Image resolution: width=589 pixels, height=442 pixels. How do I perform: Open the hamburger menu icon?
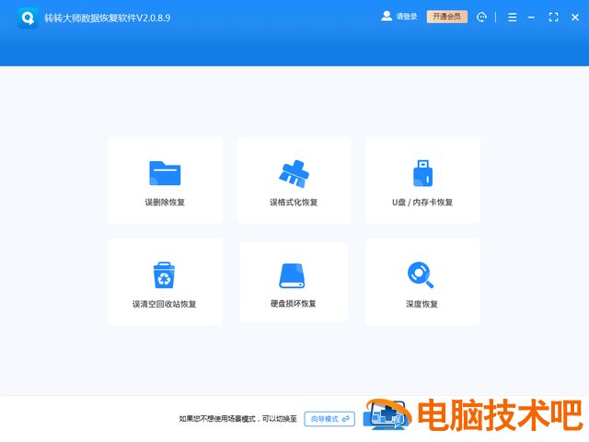click(x=513, y=17)
